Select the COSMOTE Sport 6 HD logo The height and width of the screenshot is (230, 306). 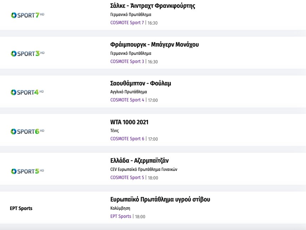[27, 131]
